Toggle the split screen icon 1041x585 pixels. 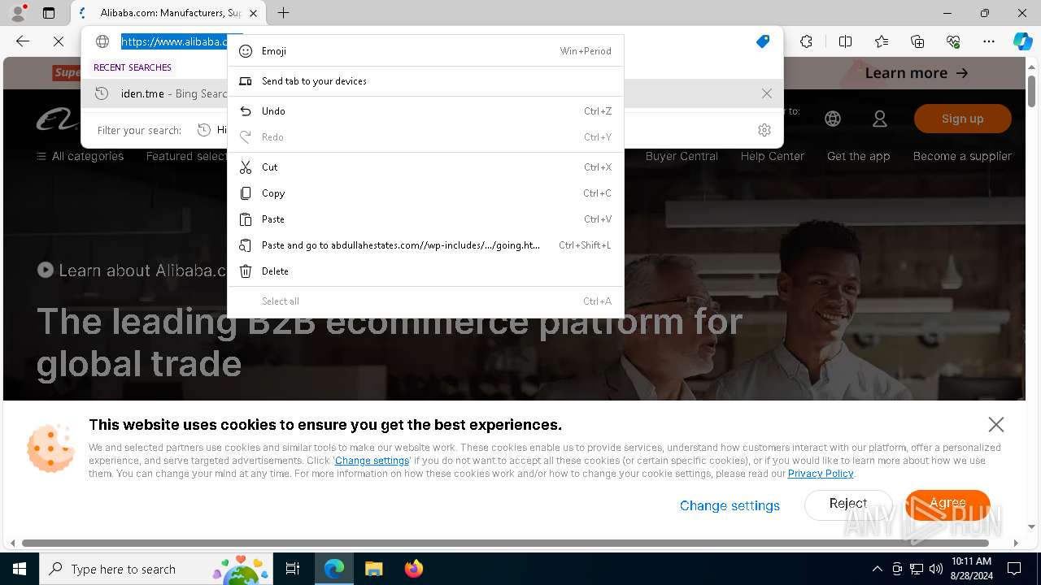(845, 41)
